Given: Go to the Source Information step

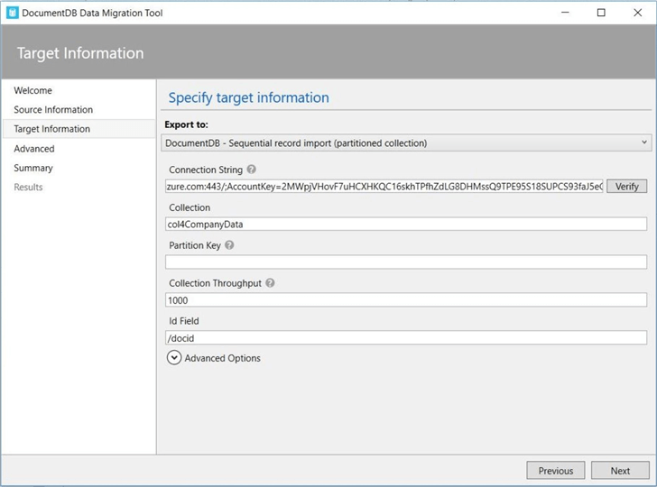Looking at the screenshot, I should tap(53, 110).
